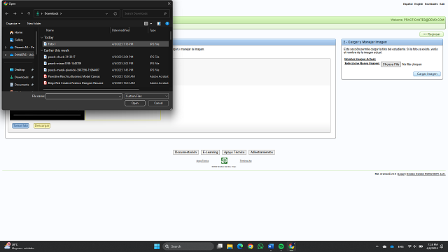Select Home in navigation pane
This screenshot has height=252, width=448.
(19, 33)
